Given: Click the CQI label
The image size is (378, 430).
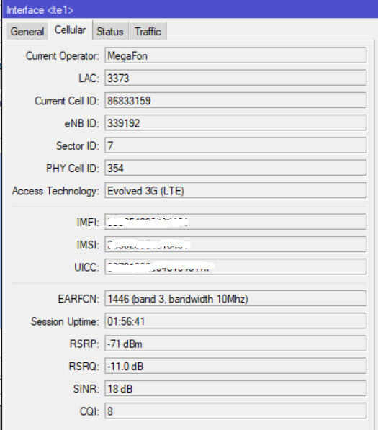Looking at the screenshot, I should [89, 411].
